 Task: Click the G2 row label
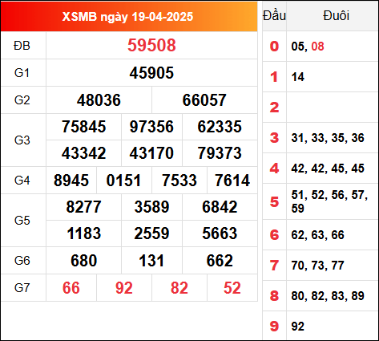(x=22, y=100)
